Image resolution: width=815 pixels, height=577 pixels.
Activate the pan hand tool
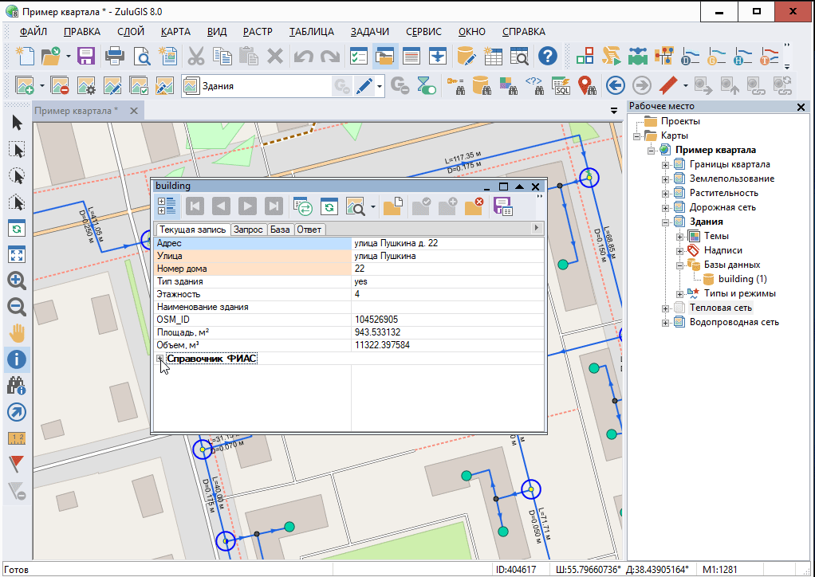pos(17,332)
